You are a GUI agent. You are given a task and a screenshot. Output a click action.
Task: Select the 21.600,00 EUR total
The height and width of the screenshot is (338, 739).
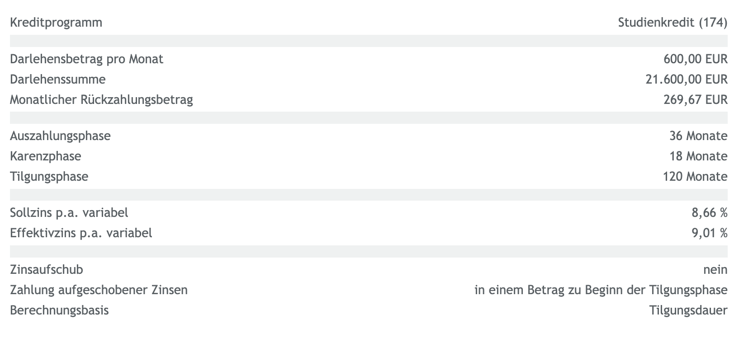point(687,80)
